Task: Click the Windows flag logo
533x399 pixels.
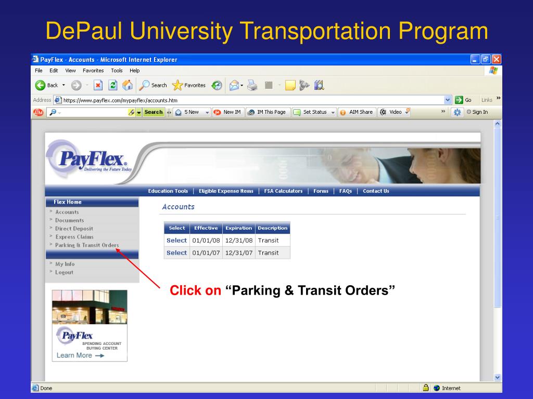Action: pos(493,70)
